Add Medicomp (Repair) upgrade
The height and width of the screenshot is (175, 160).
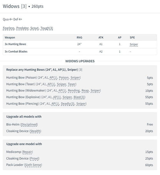click(x=80, y=152)
